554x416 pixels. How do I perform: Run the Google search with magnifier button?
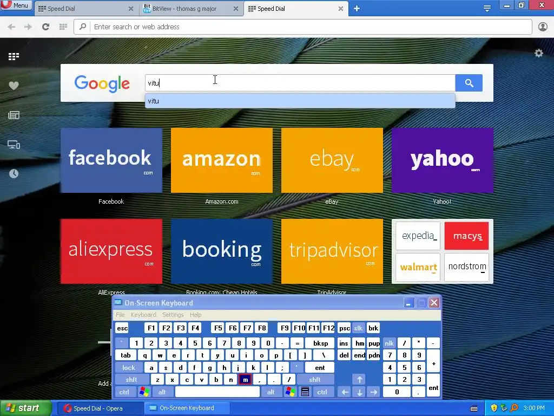pyautogui.click(x=469, y=83)
